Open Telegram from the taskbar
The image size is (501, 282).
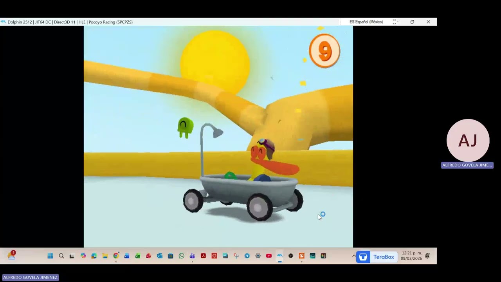tap(247, 256)
